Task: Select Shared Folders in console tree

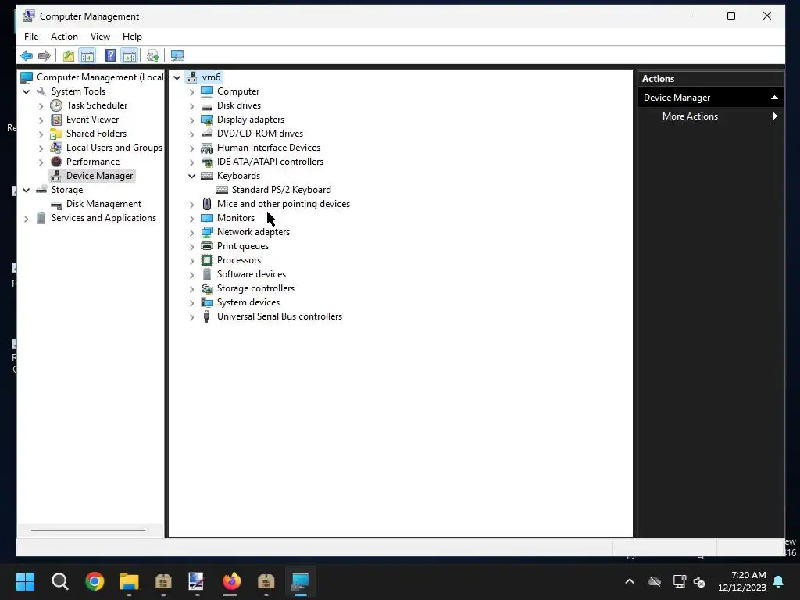Action: [96, 133]
